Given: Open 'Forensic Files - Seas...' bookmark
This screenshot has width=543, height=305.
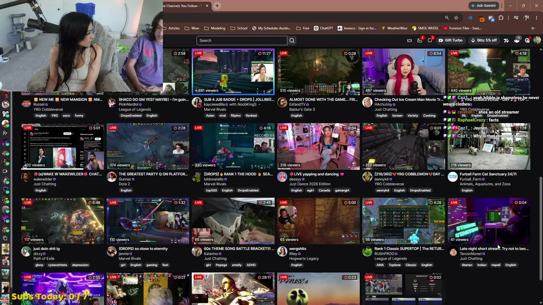Looking at the screenshot, I should (462, 28).
